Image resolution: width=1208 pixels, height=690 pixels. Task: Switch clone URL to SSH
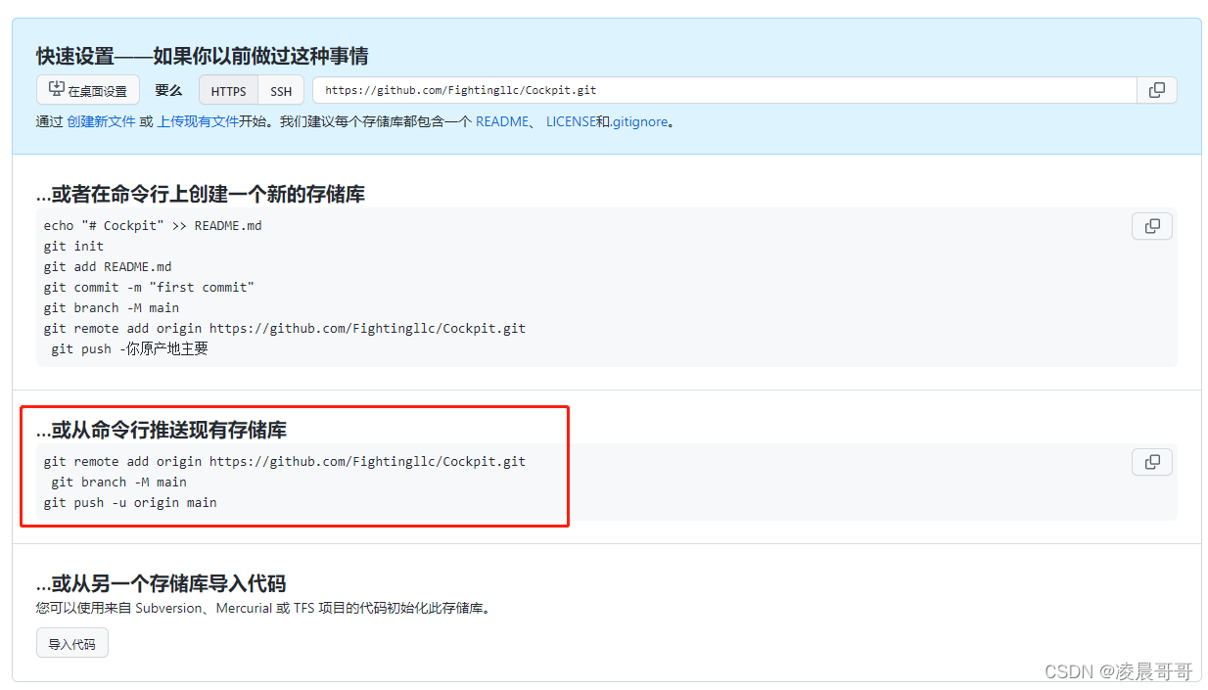[x=281, y=91]
